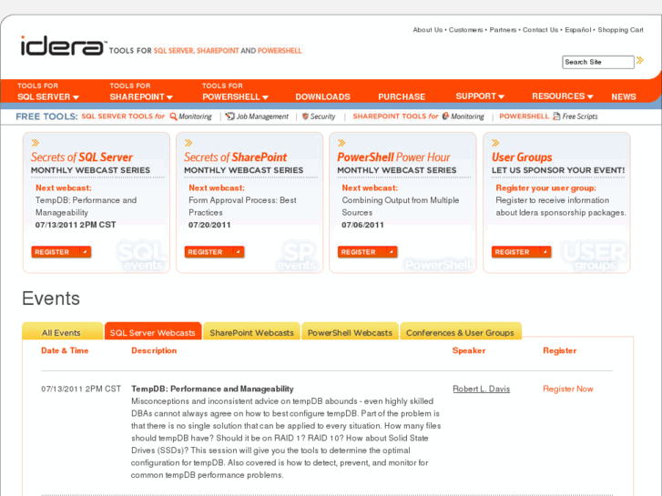Open the Purchase menu item
662x496 pixels.
point(402,96)
